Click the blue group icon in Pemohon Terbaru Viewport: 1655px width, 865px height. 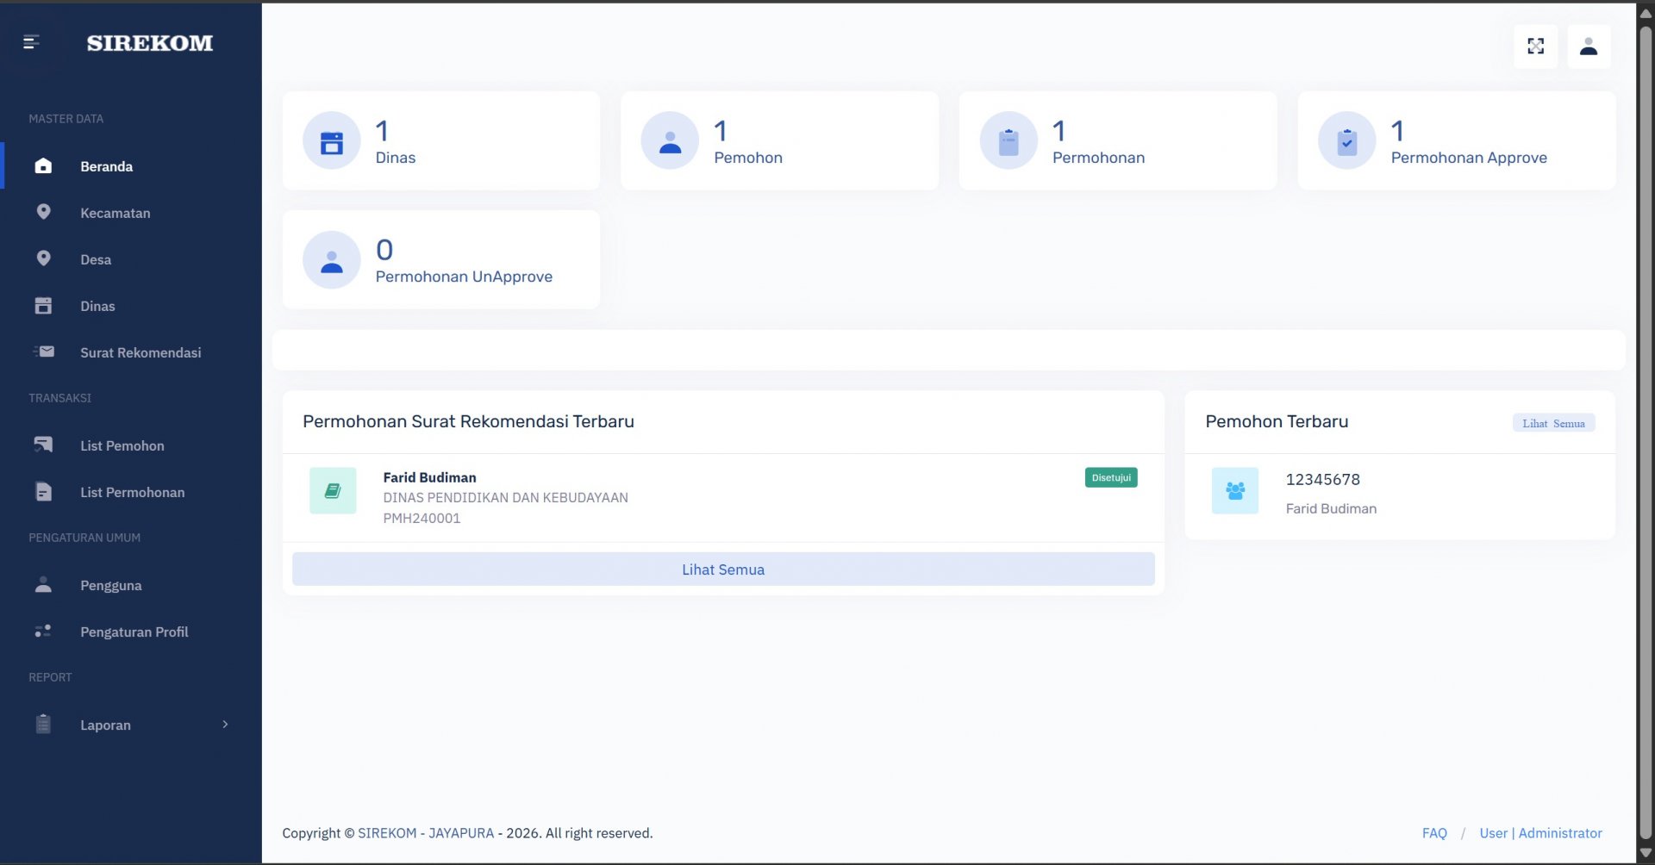point(1234,491)
